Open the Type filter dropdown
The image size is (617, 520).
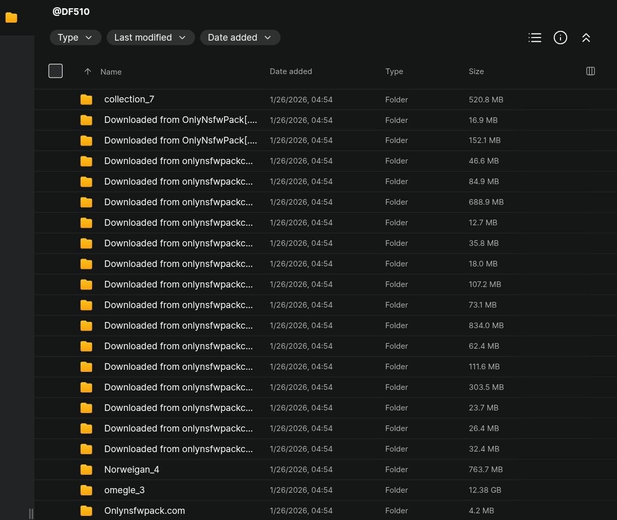75,38
